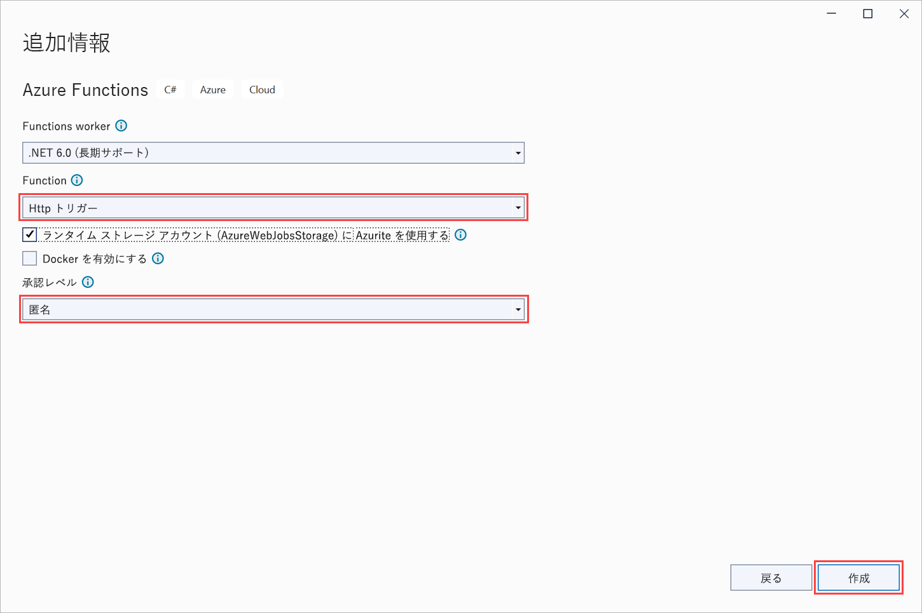The height and width of the screenshot is (613, 922).
Task: Click the 戻る back button
Action: click(771, 578)
